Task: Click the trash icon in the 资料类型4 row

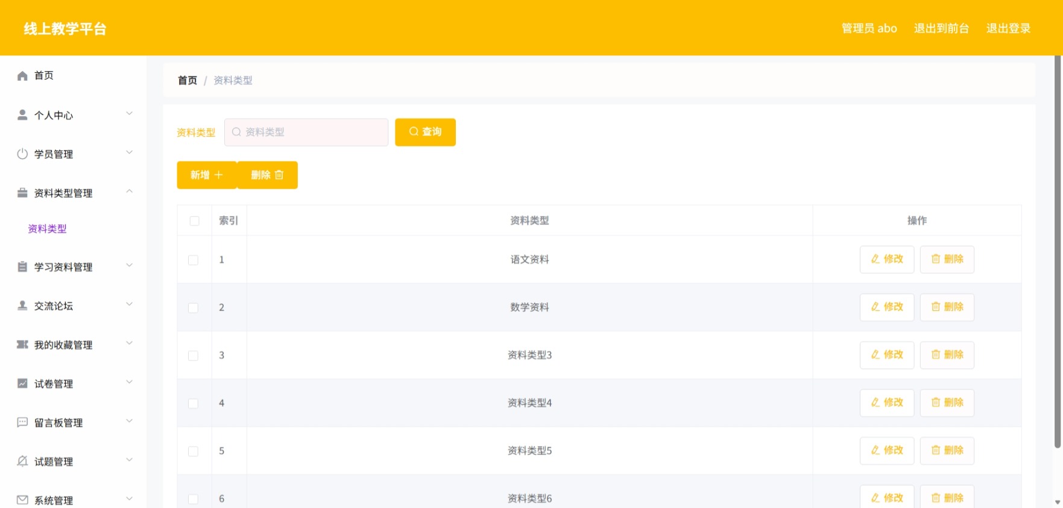Action: (x=936, y=402)
